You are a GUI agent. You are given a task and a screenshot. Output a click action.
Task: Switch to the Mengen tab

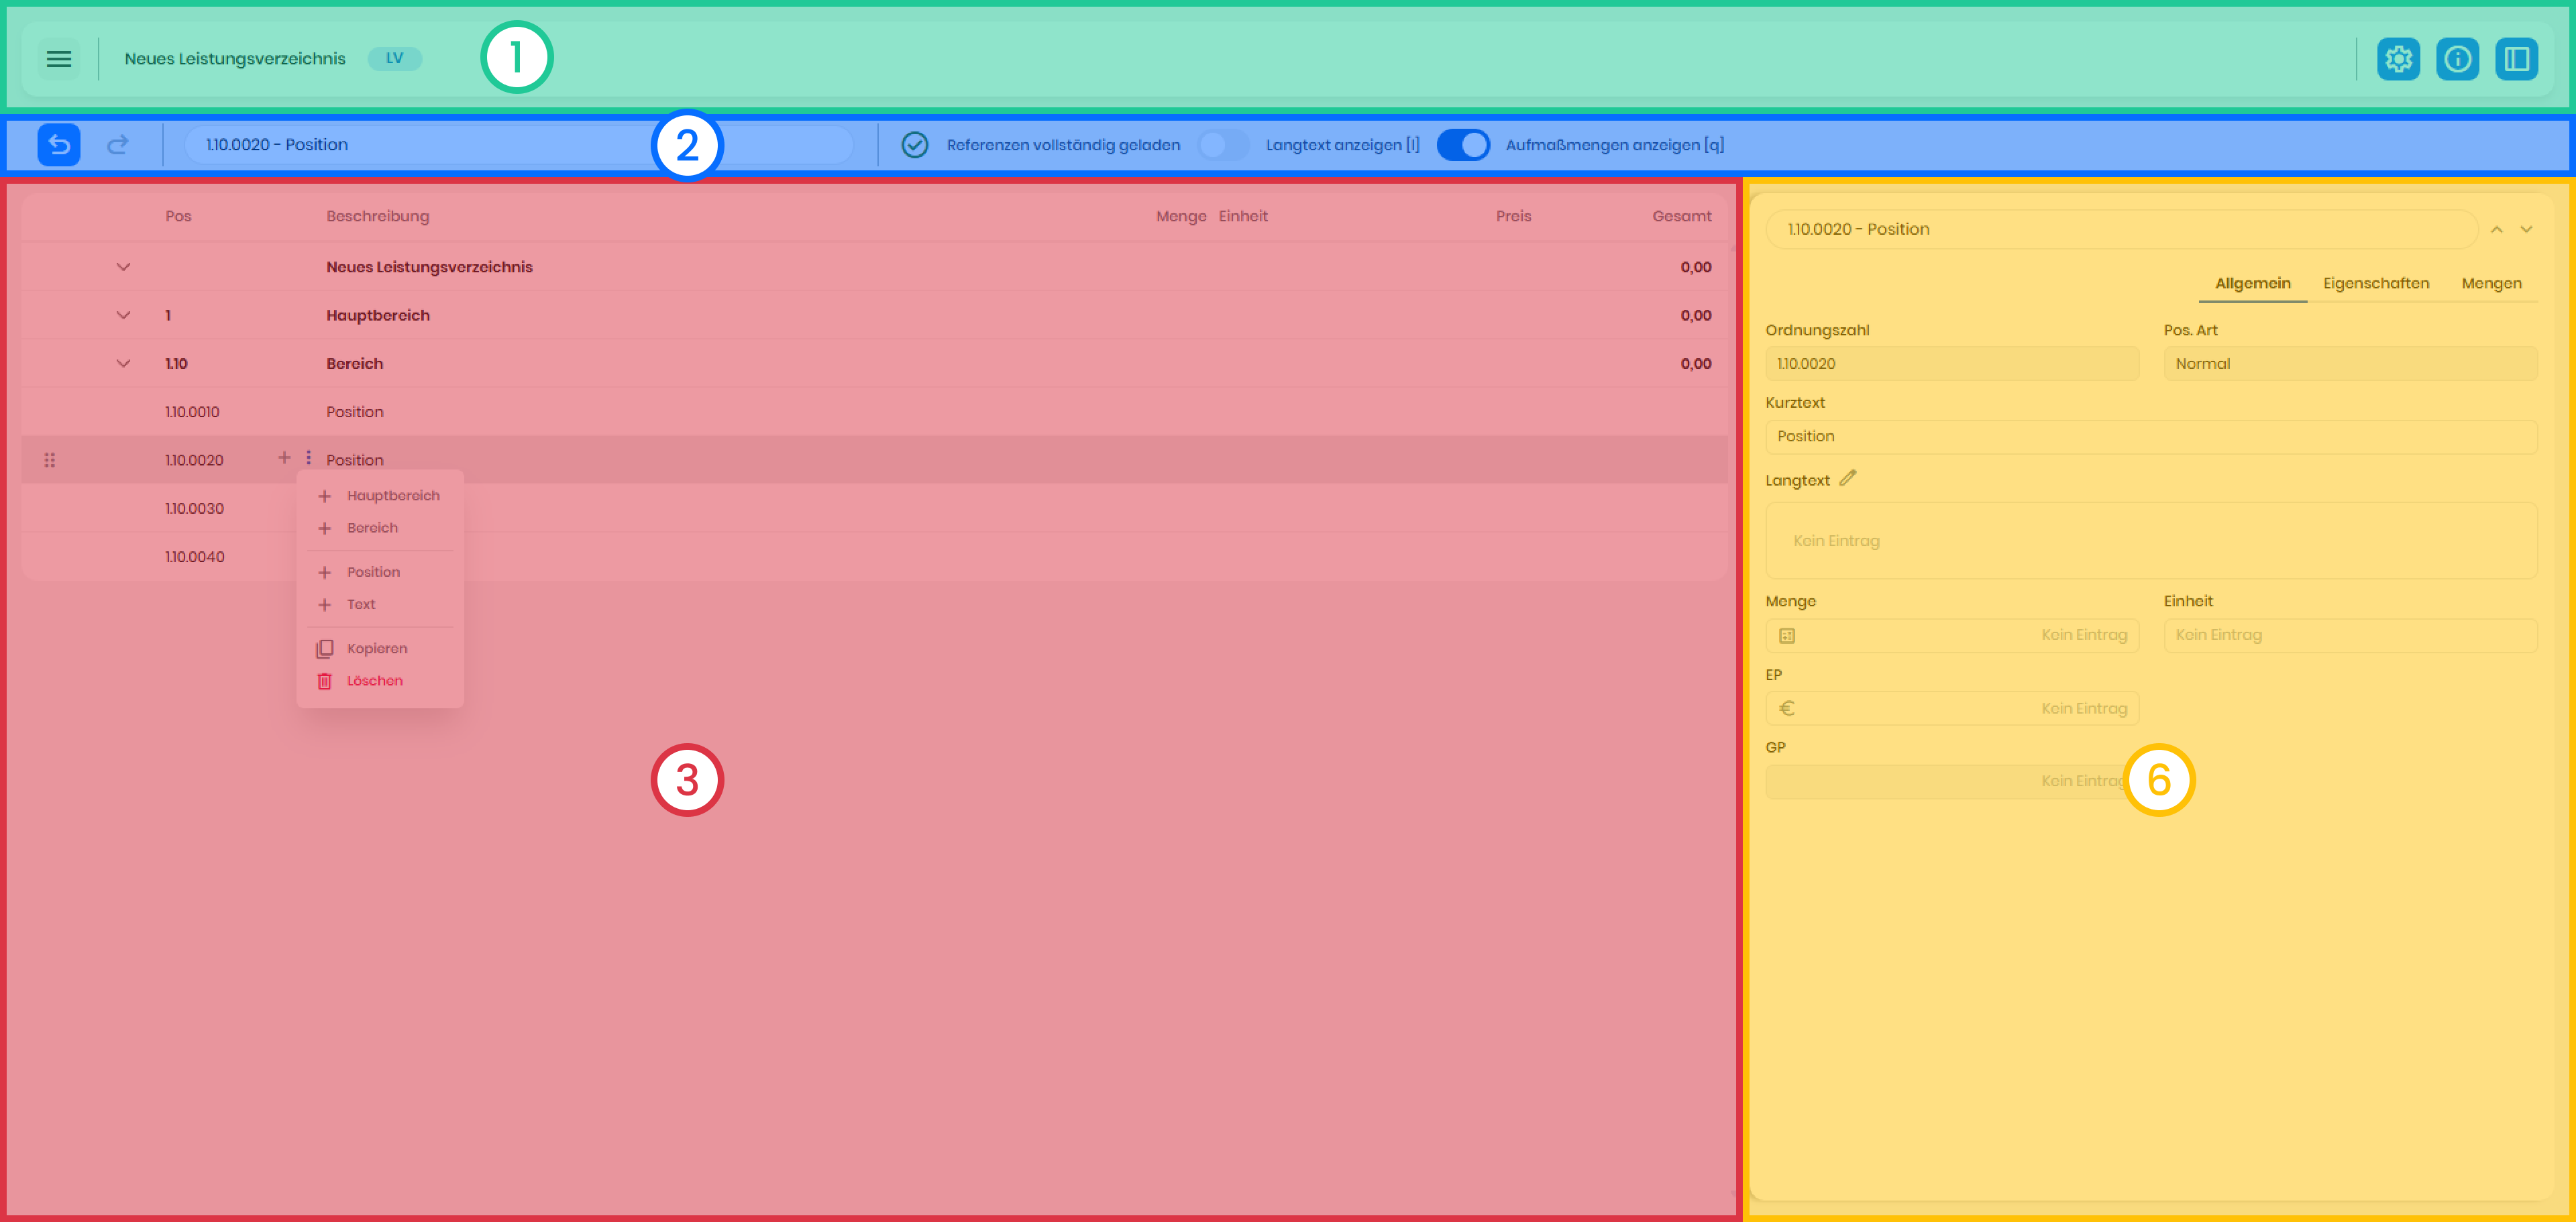point(2491,283)
